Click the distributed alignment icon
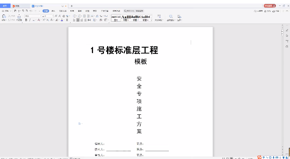Screen dimensions: 290x159 click(90, 20)
